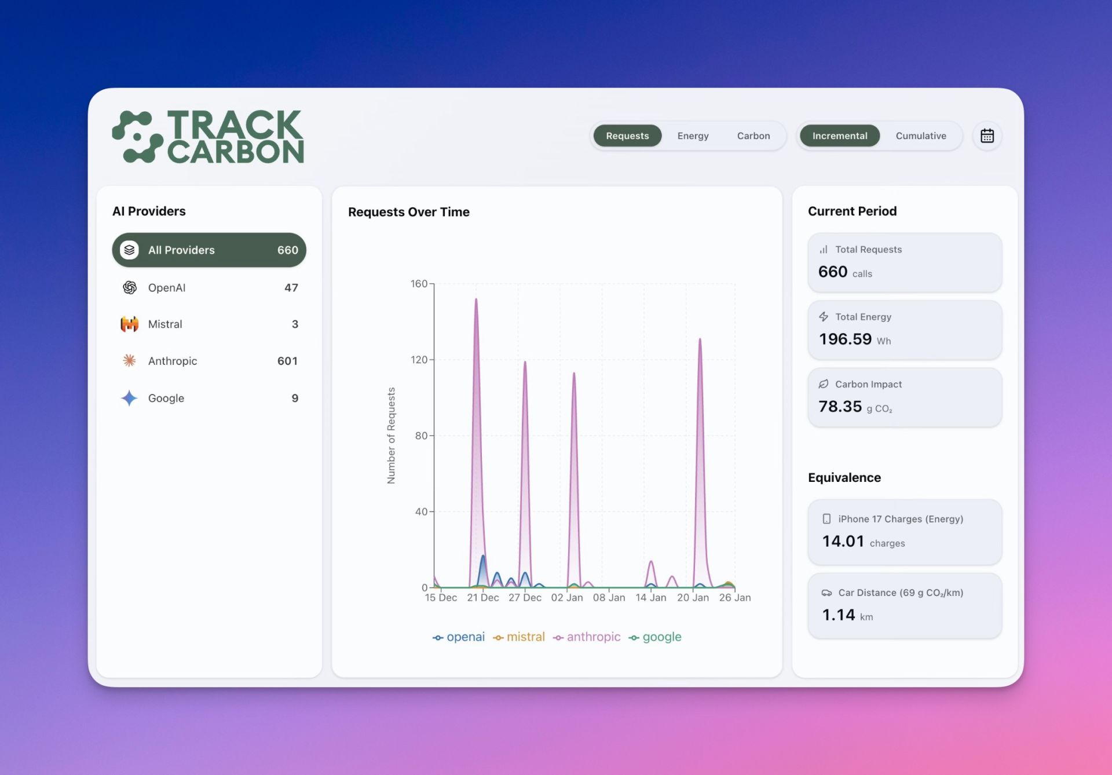
Task: Click the Total Energy lightning icon
Action: 823,317
